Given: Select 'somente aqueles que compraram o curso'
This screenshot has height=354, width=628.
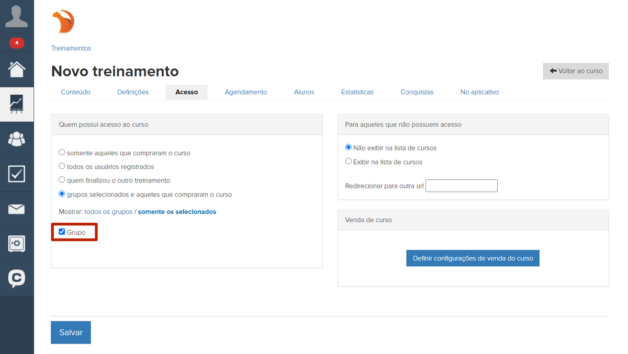Looking at the screenshot, I should [62, 153].
